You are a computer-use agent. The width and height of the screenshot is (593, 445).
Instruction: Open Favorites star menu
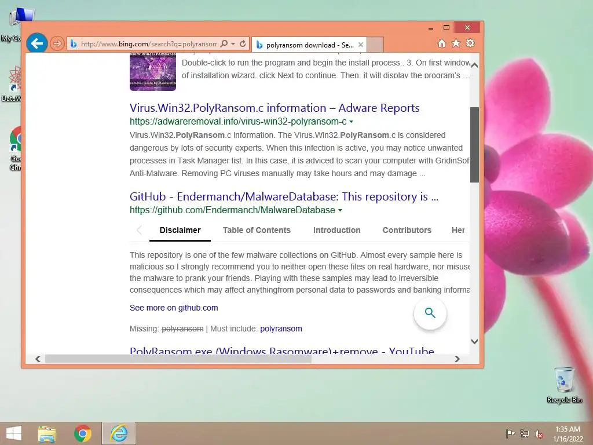tap(456, 43)
